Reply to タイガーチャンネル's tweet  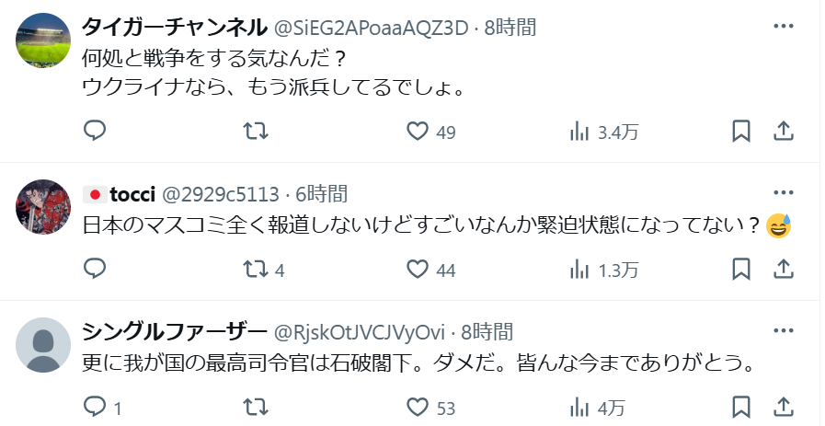[96, 131]
